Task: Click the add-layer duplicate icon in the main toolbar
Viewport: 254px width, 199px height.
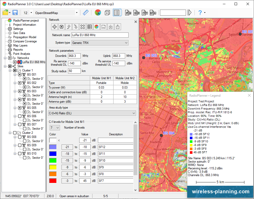Action: click(x=107, y=12)
